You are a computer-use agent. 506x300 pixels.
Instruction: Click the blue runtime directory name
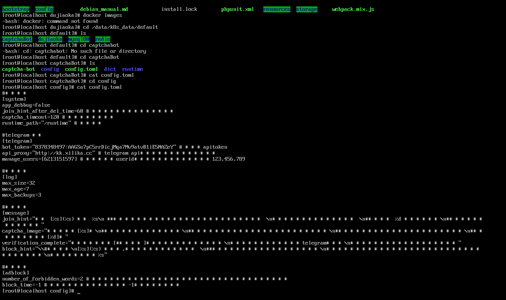[132, 69]
